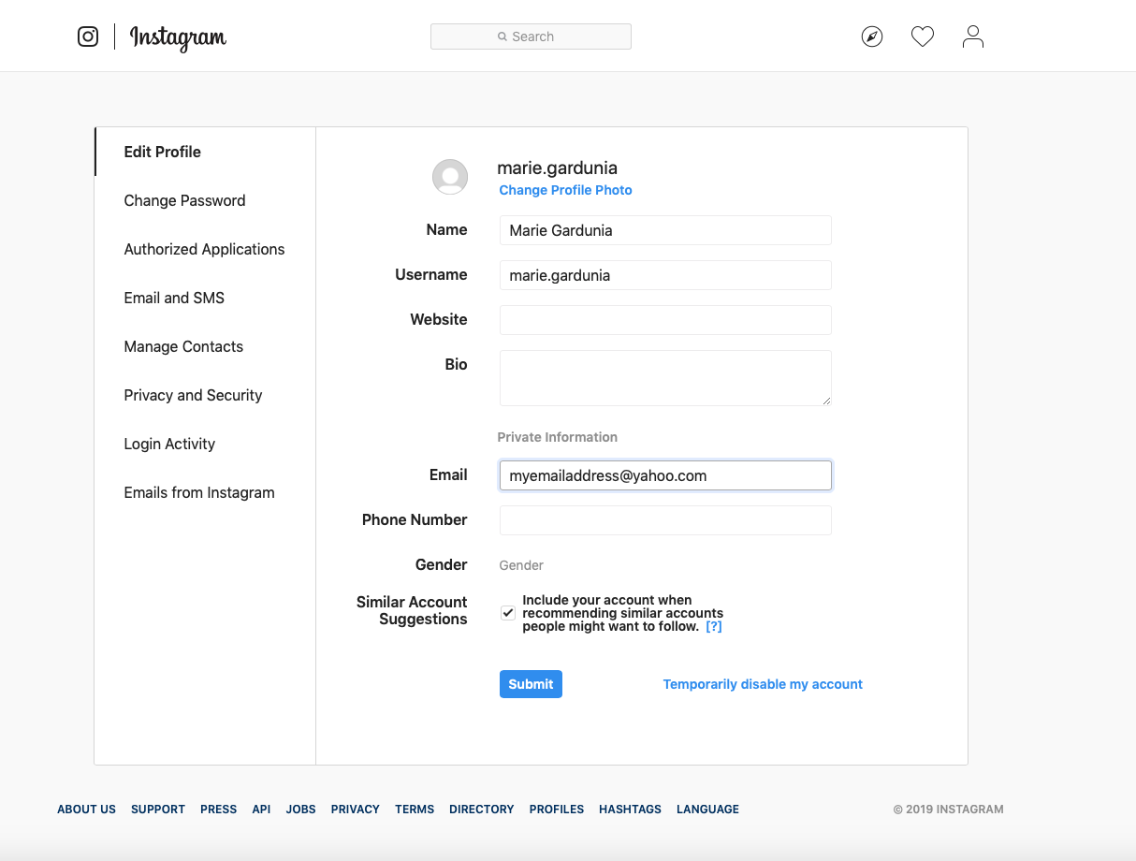Open the Gender selector field

click(521, 565)
